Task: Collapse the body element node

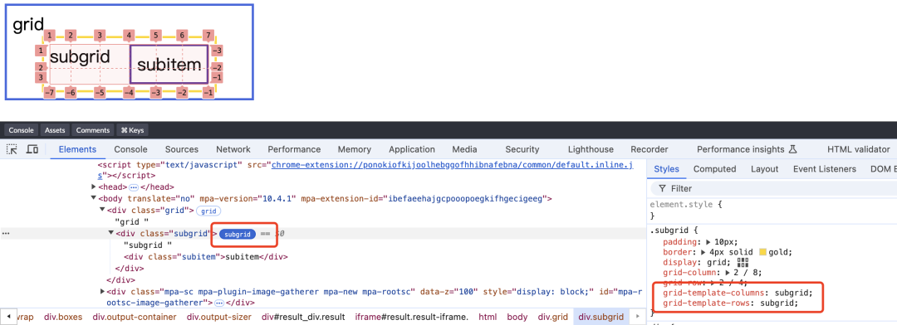Action: 94,198
